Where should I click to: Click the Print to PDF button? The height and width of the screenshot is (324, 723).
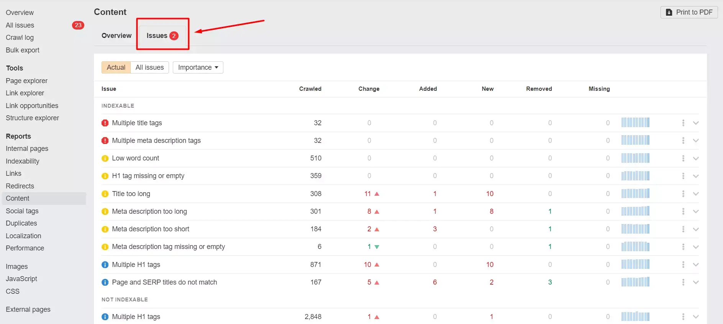pos(689,12)
